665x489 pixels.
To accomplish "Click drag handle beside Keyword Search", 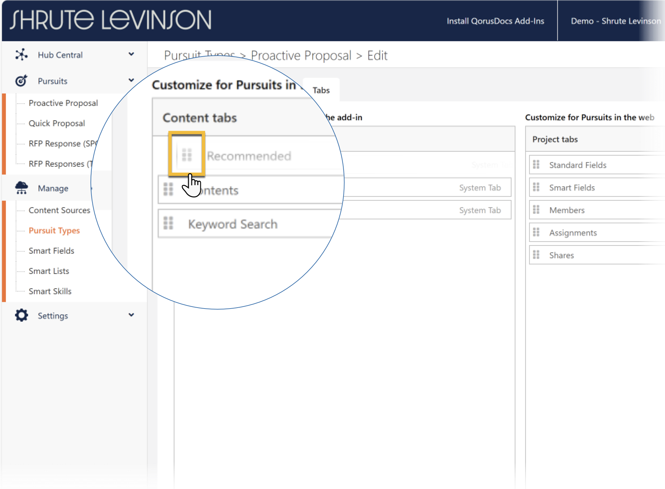I will point(168,223).
